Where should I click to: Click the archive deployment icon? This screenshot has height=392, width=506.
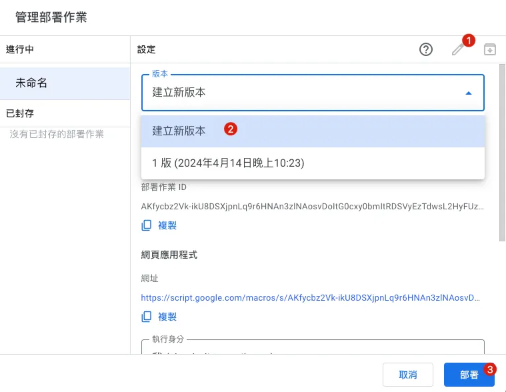click(x=490, y=49)
